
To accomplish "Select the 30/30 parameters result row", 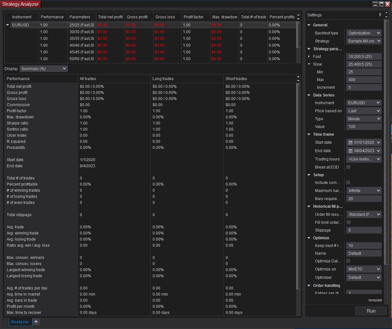I will coord(150,32).
